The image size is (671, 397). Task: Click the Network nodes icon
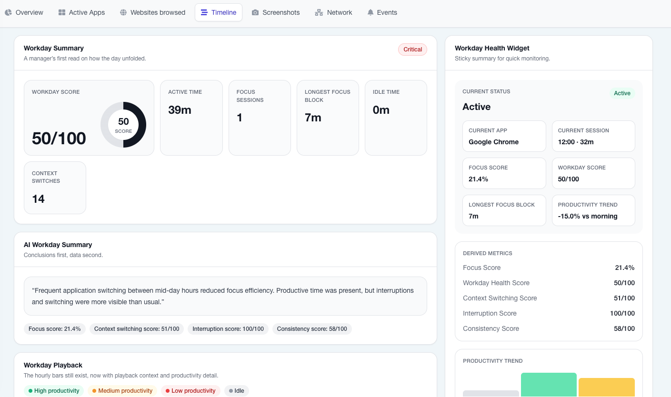[x=319, y=12]
